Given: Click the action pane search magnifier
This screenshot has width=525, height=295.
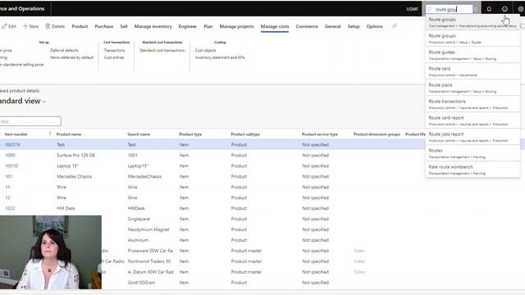Looking at the screenshot, I should [x=395, y=26].
